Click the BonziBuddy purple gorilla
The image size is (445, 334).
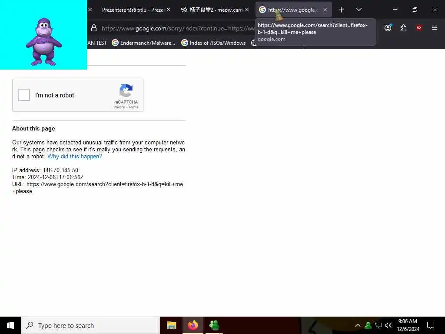coord(43,42)
